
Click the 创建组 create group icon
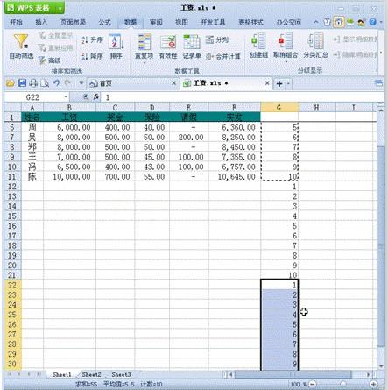(x=258, y=41)
